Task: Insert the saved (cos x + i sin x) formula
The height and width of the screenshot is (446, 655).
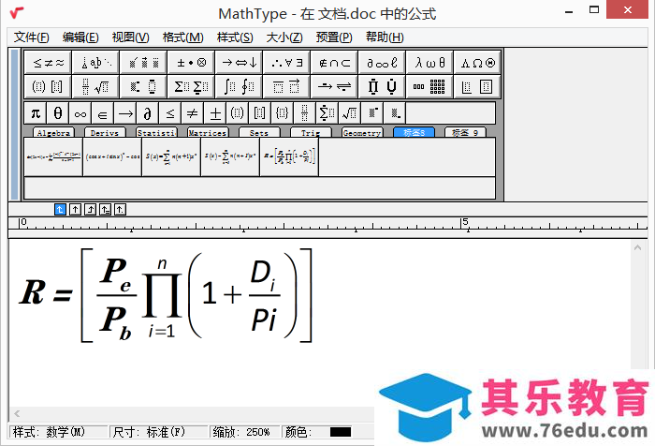Action: 112,156
